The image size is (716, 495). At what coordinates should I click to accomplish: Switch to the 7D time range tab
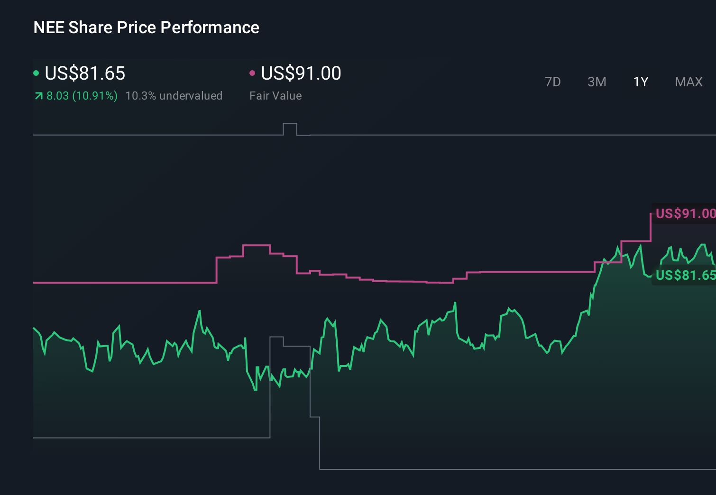pos(553,82)
